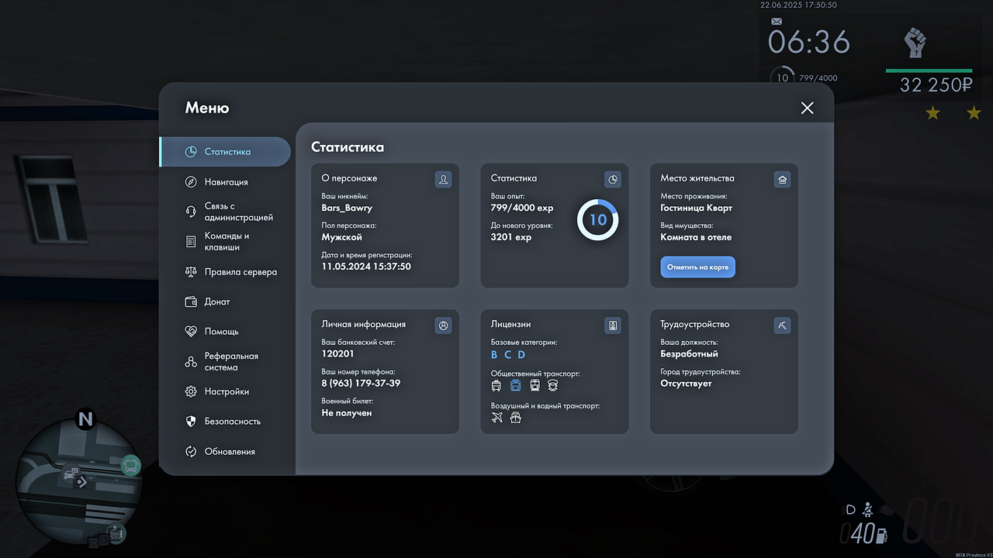Image resolution: width=993 pixels, height=558 pixels.
Task: Click property type Комната в отеле
Action: pos(696,237)
